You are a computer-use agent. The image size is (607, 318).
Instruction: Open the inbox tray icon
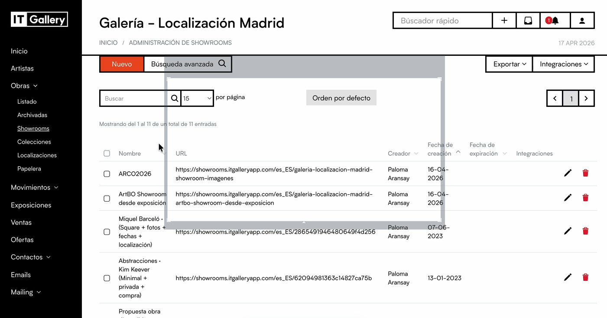[528, 20]
